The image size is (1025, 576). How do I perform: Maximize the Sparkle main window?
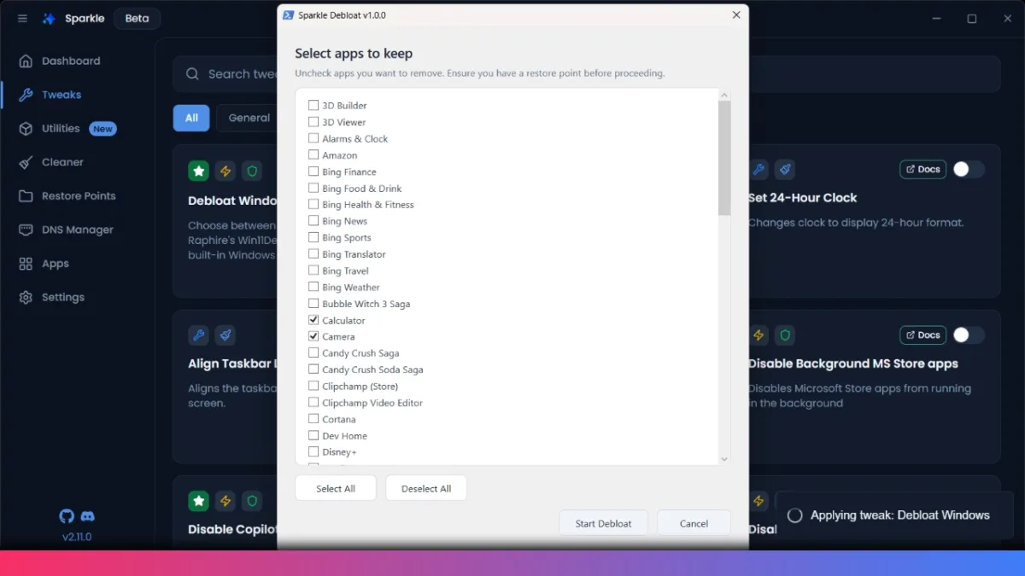pos(972,19)
